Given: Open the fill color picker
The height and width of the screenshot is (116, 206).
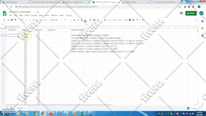Looking at the screenshot, I should point(90,20).
